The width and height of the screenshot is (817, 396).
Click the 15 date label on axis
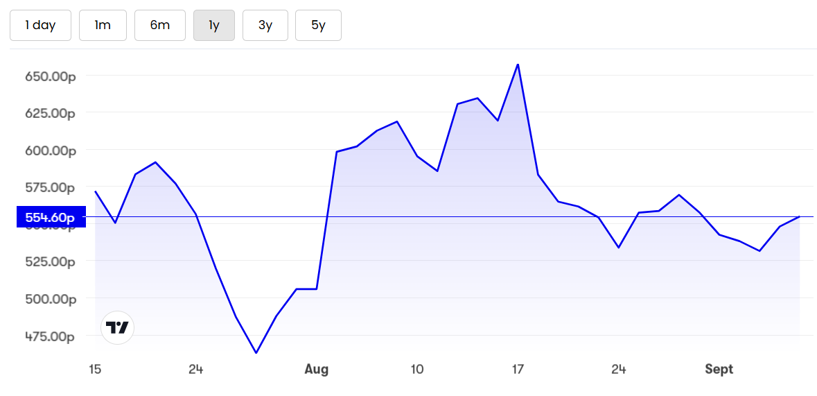pyautogui.click(x=94, y=370)
